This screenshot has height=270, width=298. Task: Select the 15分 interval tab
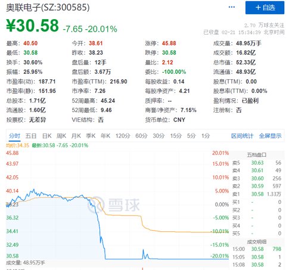point(176,136)
